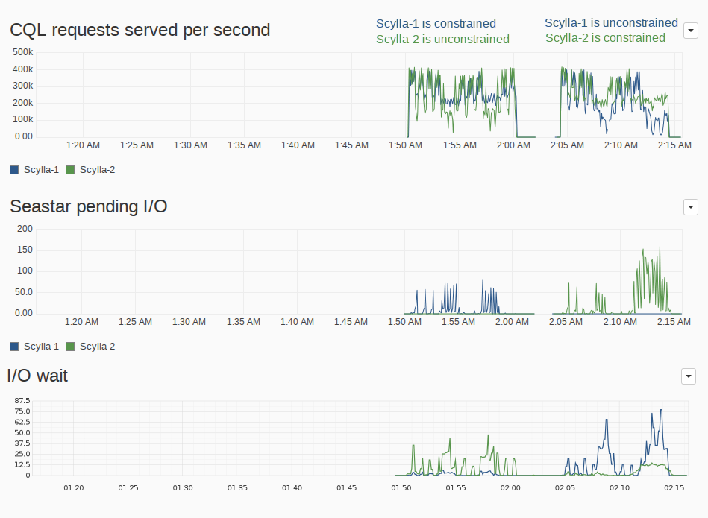Open the I/O wait panel dropdown
Viewport: 708px width, 518px height.
pyautogui.click(x=688, y=376)
